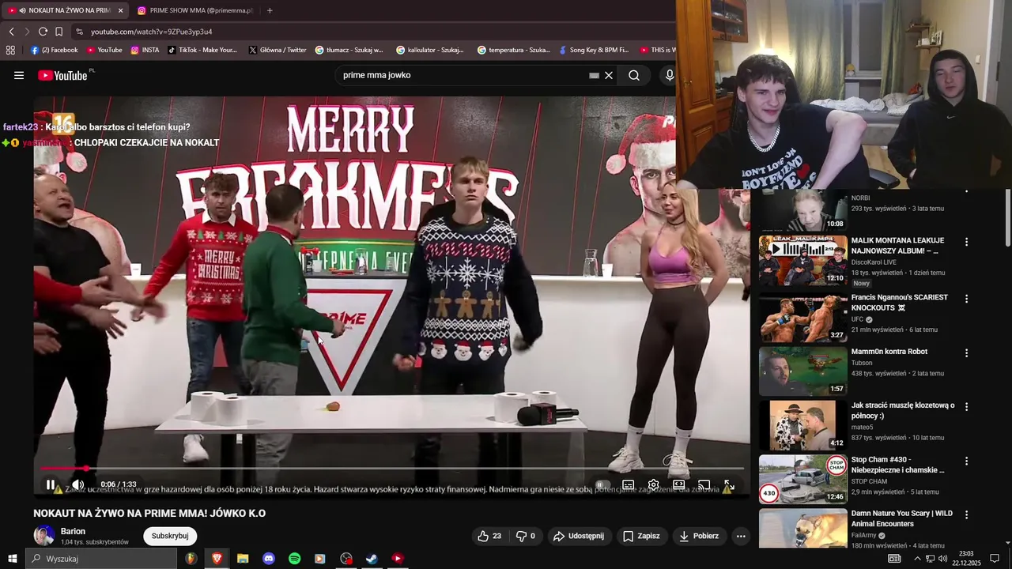Image resolution: width=1012 pixels, height=569 pixels.
Task: Open Brave browser from taskbar
Action: coord(217,559)
